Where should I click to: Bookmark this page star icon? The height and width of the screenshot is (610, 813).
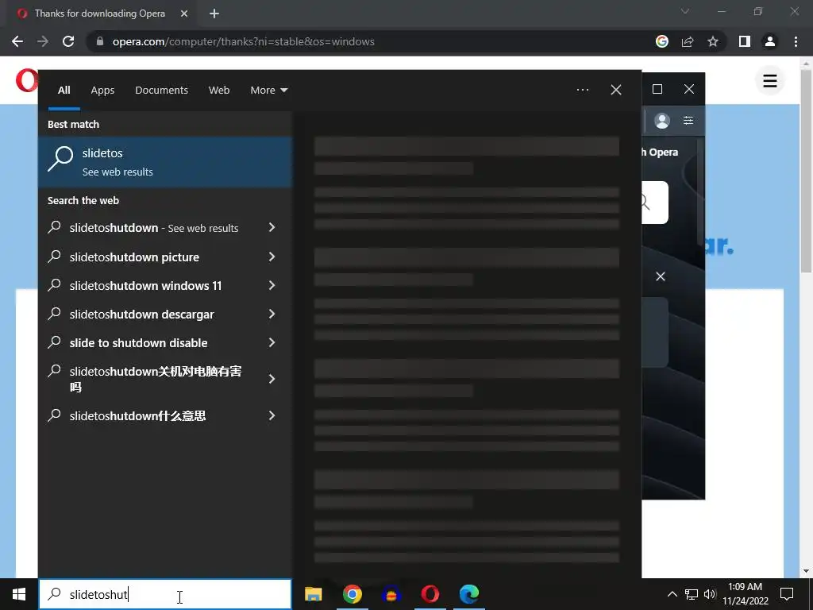pyautogui.click(x=713, y=41)
